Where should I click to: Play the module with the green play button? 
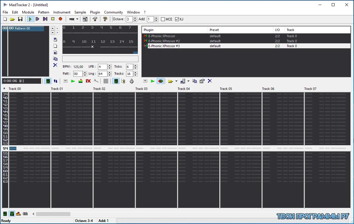[x=31, y=19]
